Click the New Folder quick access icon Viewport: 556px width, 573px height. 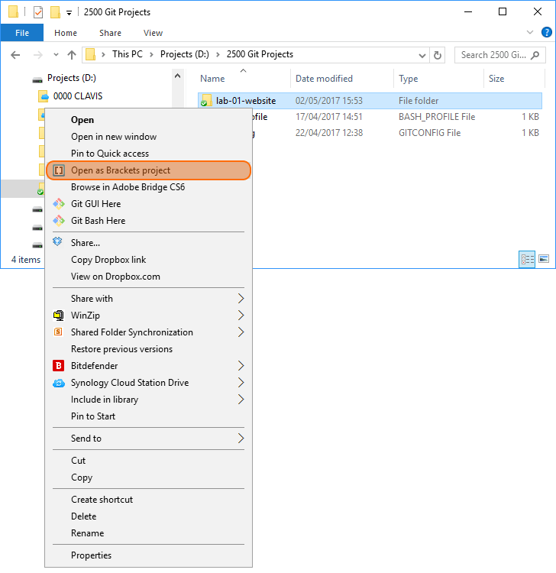[x=55, y=12]
